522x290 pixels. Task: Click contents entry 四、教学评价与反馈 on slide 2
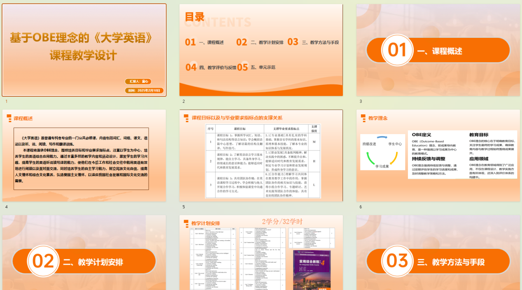click(x=218, y=67)
